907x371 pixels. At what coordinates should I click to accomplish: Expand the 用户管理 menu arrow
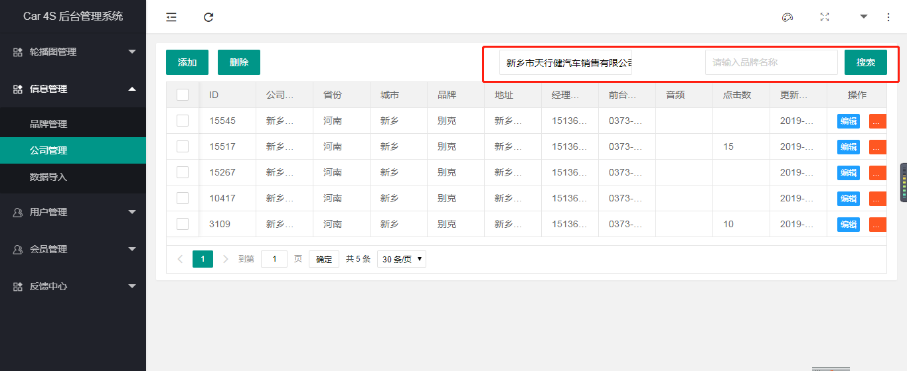click(132, 212)
